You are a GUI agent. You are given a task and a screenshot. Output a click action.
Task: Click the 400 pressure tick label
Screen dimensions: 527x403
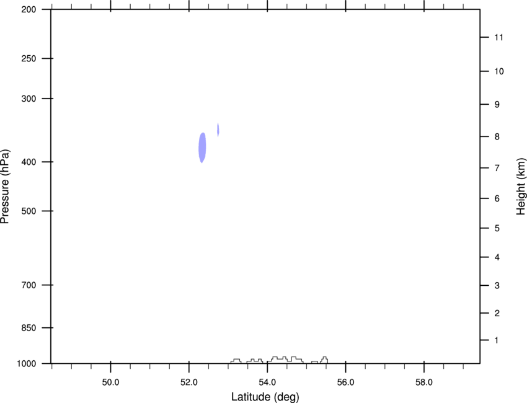click(29, 162)
